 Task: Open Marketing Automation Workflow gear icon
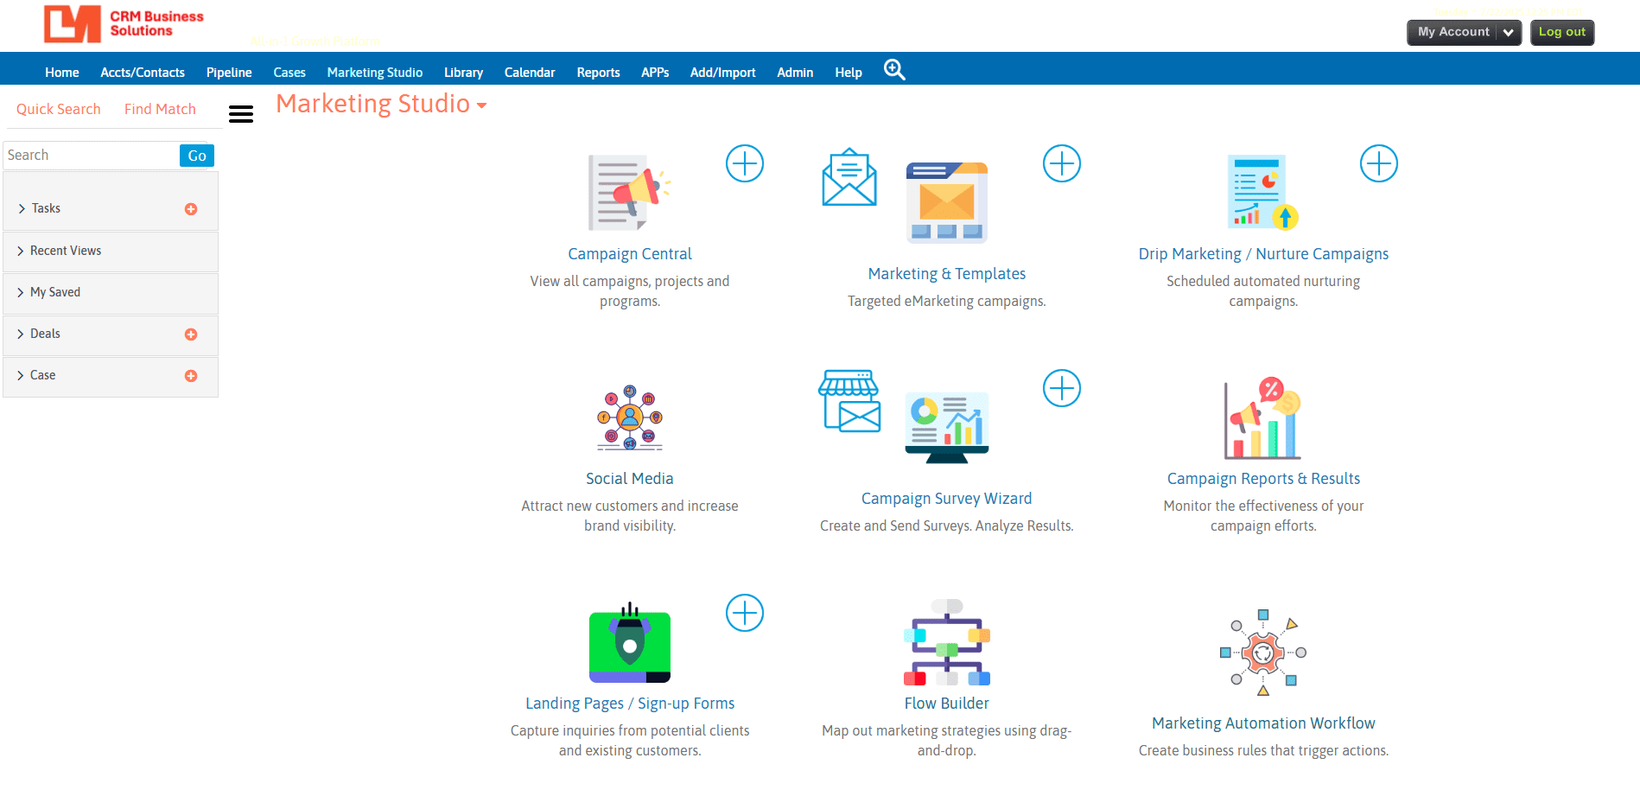pos(1262,652)
